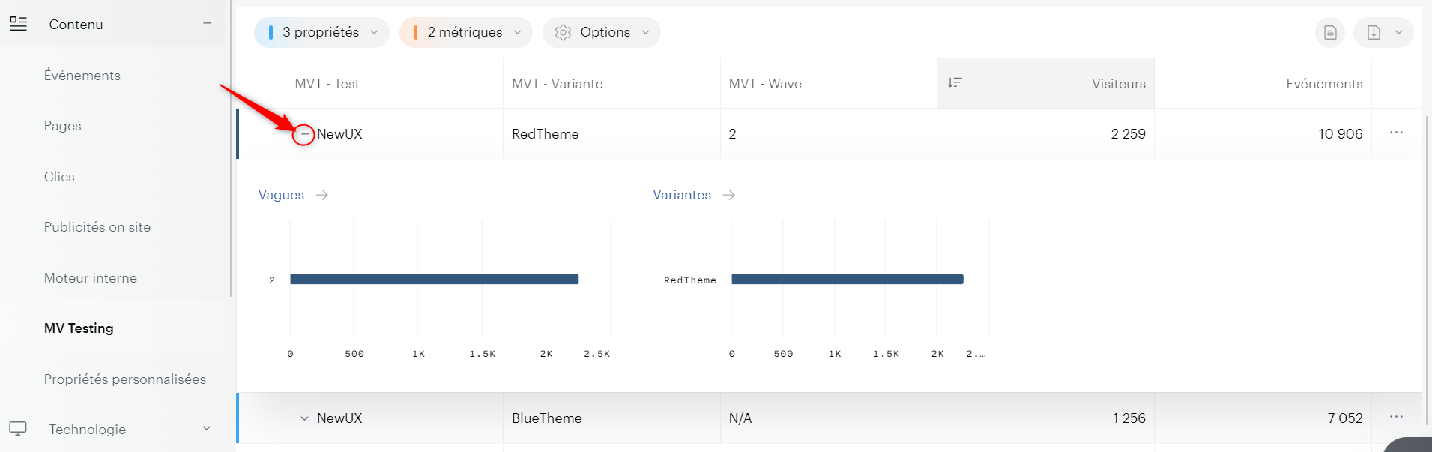1432x452 pixels.
Task: Click the Contenu section icon
Action: click(x=19, y=24)
